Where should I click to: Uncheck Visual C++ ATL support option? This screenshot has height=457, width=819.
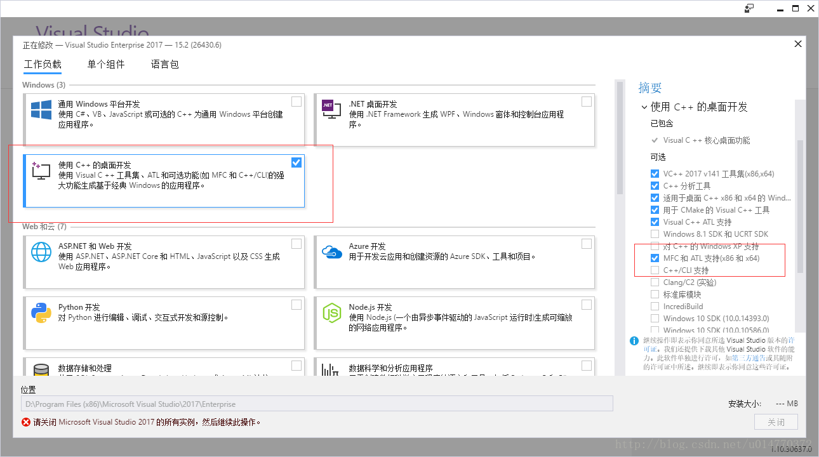[655, 222]
